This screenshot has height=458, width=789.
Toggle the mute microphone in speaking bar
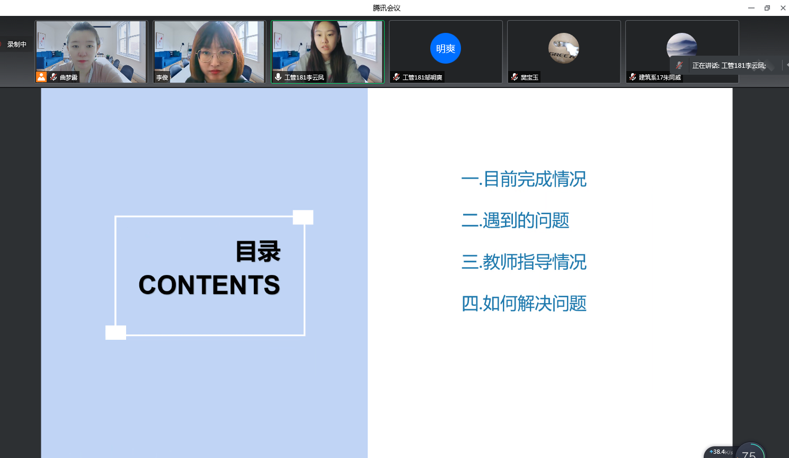click(x=679, y=66)
